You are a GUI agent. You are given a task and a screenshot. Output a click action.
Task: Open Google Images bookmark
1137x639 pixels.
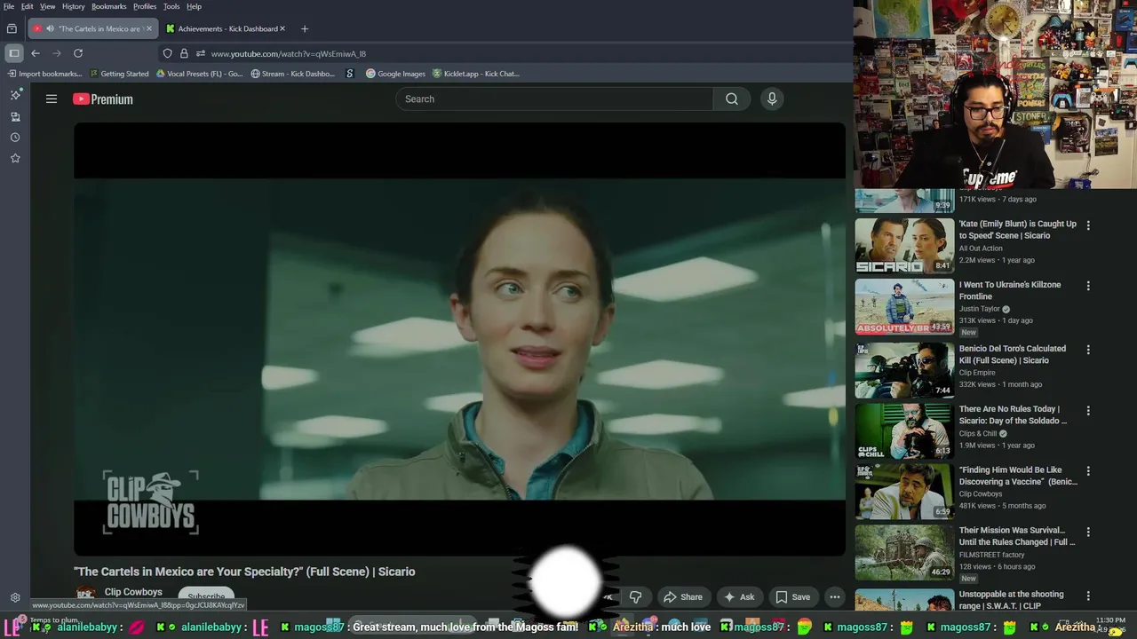pos(395,74)
